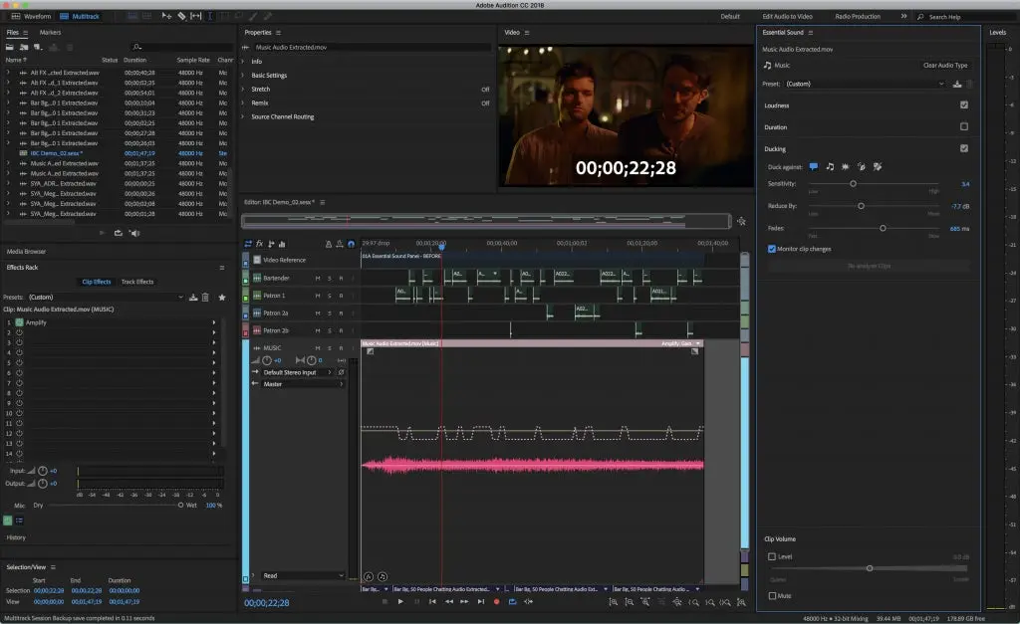Screen dimensions: 1020x624
Task: Expand Basic Settings in Properties panel
Action: (x=270, y=75)
